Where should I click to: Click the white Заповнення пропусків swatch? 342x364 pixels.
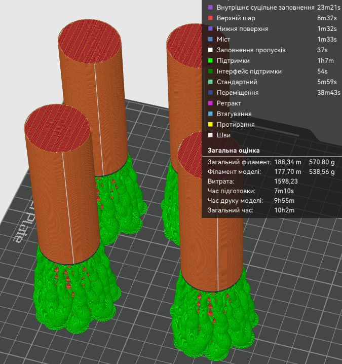coord(210,50)
